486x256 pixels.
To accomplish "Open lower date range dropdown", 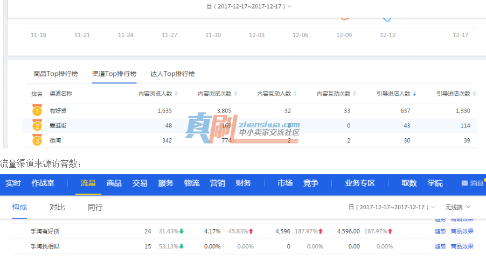I will (392, 207).
